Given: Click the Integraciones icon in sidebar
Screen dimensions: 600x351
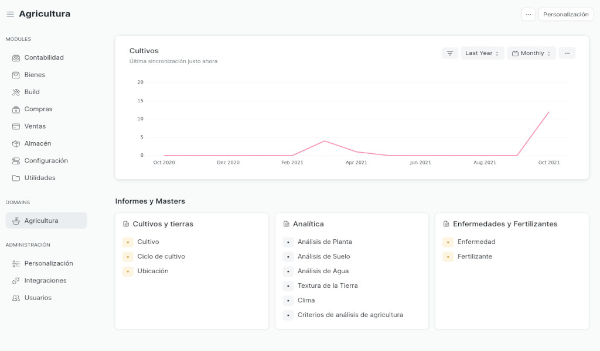Looking at the screenshot, I should coord(16,281).
